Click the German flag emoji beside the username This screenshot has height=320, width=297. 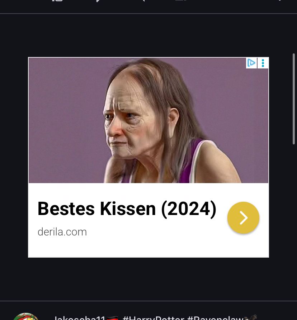tap(112, 318)
